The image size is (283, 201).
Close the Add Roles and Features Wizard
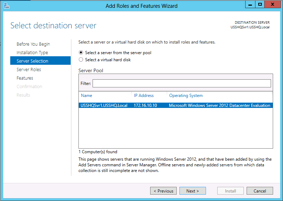click(x=272, y=4)
